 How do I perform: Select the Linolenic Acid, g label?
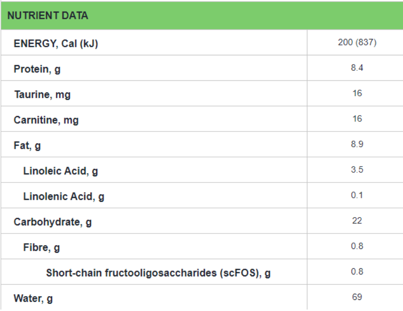point(63,196)
